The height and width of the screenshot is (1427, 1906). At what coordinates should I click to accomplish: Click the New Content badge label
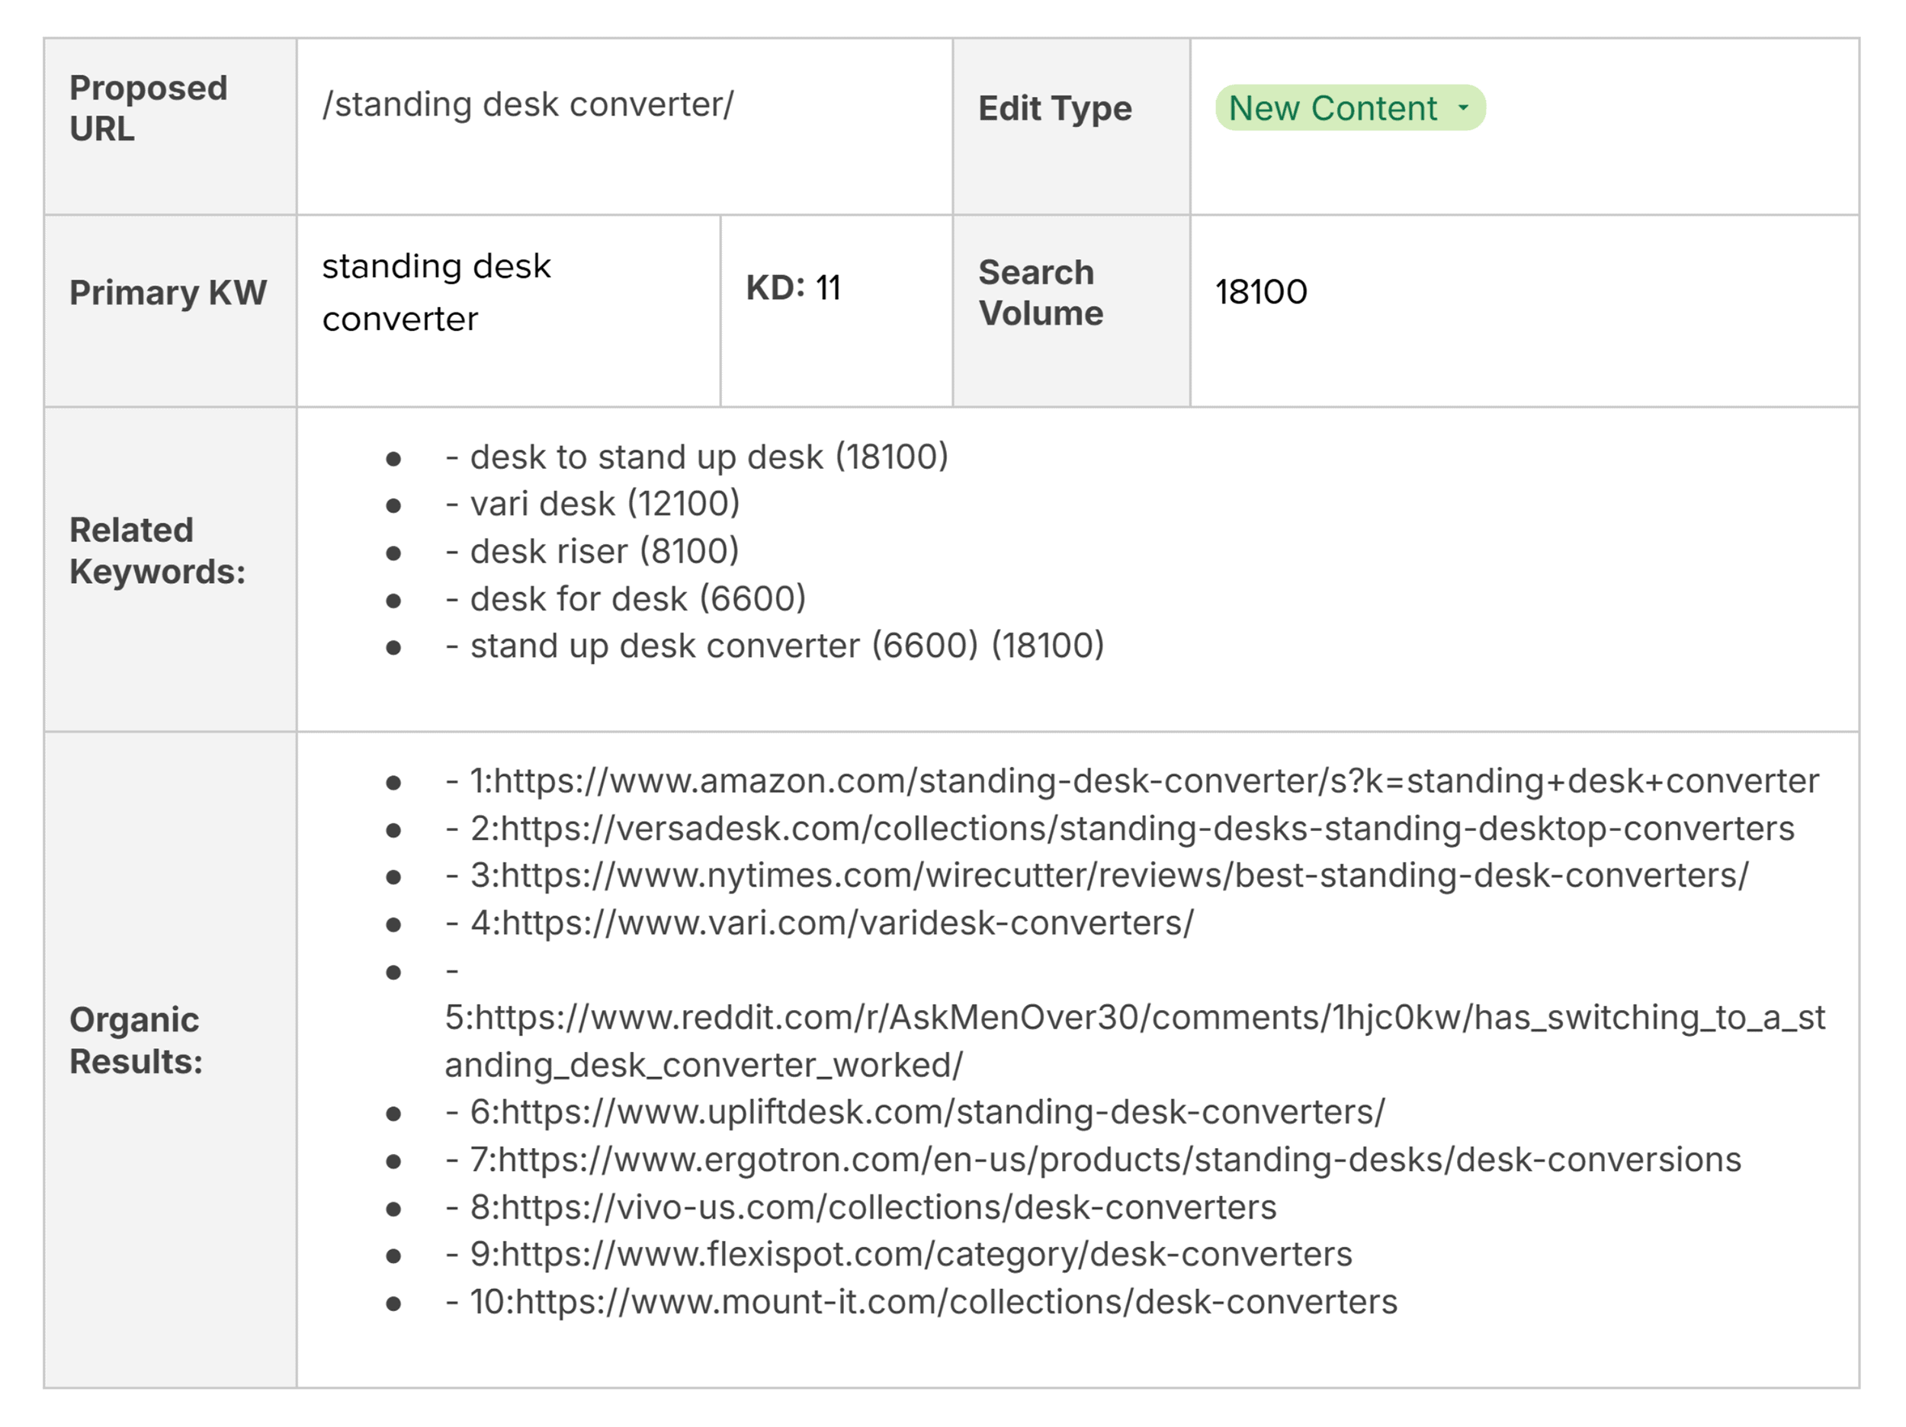tap(1331, 107)
